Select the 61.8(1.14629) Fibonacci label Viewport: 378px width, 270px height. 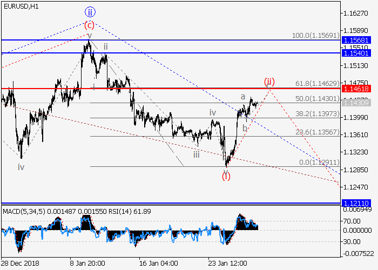(x=318, y=83)
